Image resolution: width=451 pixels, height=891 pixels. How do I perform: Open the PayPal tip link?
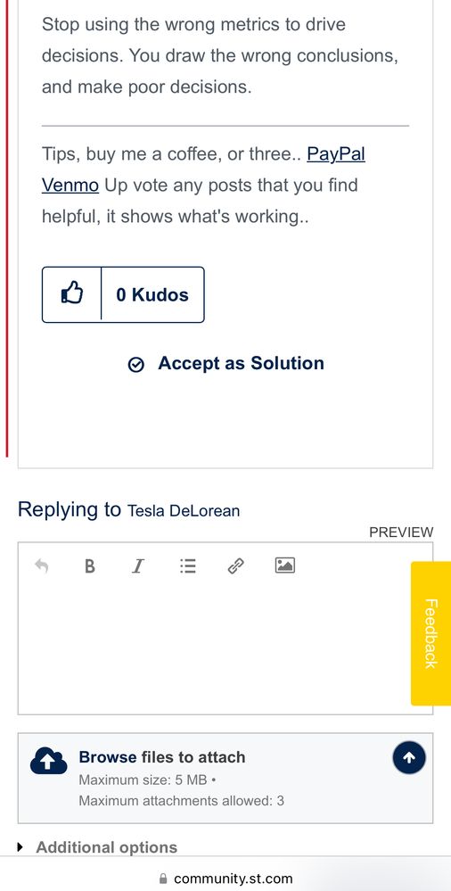[336, 154]
